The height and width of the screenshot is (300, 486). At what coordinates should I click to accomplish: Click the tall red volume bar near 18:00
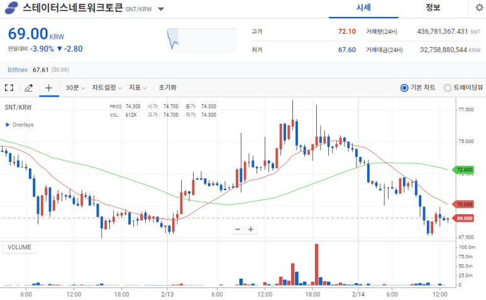pos(316,264)
